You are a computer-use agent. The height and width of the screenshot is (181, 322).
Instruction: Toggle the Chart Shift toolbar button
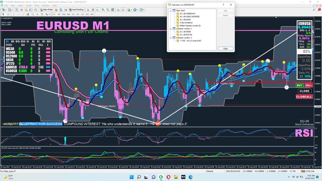[123, 10]
